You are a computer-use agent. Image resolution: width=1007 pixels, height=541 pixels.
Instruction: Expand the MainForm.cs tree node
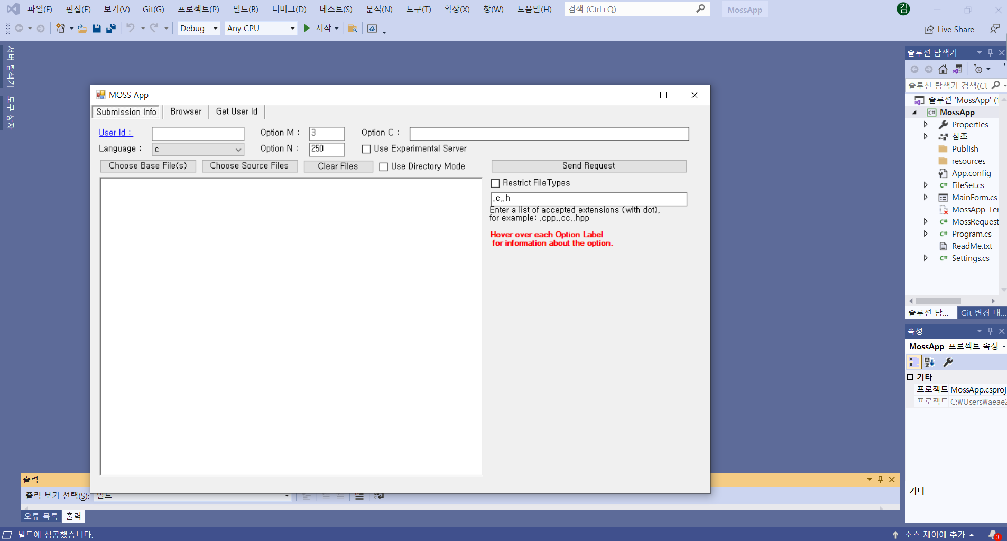pyautogui.click(x=926, y=197)
